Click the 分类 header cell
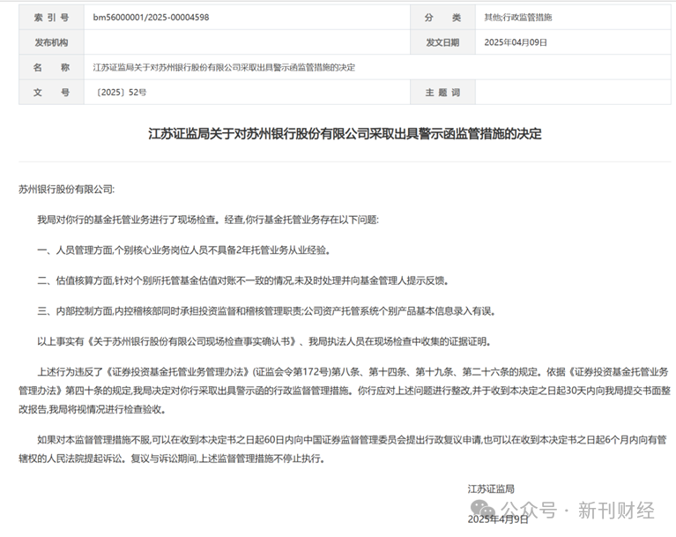Image resolution: width=676 pixels, height=537 pixels. 442,17
